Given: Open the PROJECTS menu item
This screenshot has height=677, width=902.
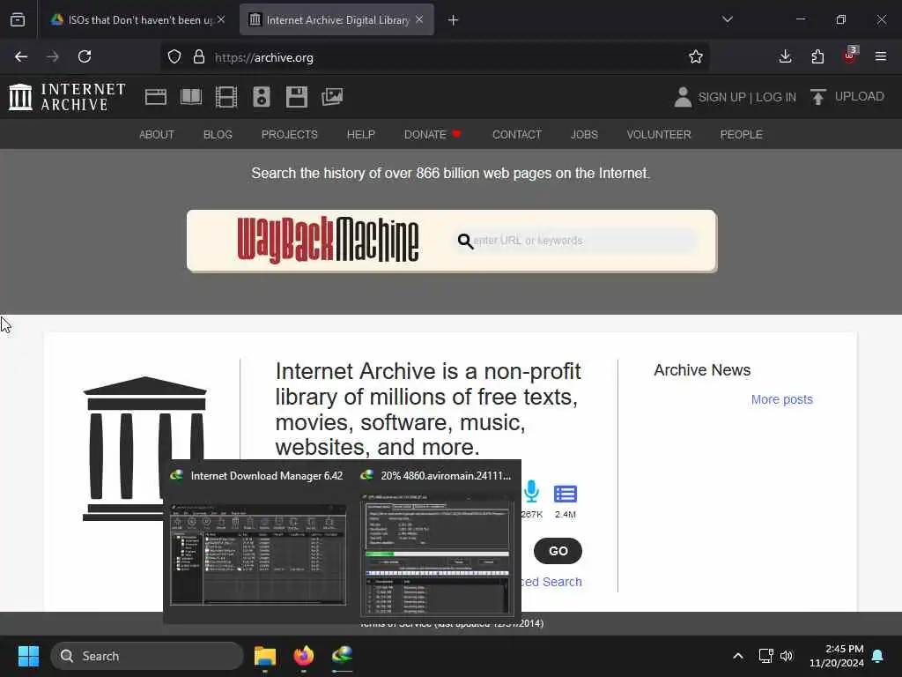Looking at the screenshot, I should click(x=289, y=135).
